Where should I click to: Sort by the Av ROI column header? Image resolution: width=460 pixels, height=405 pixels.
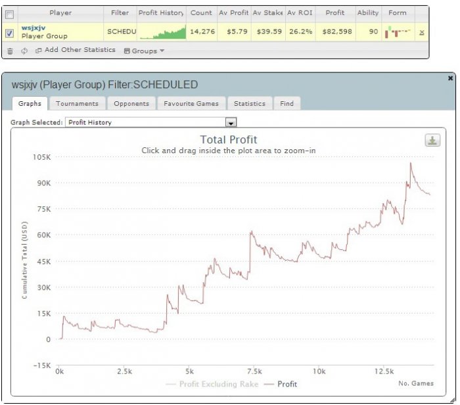[x=300, y=13]
